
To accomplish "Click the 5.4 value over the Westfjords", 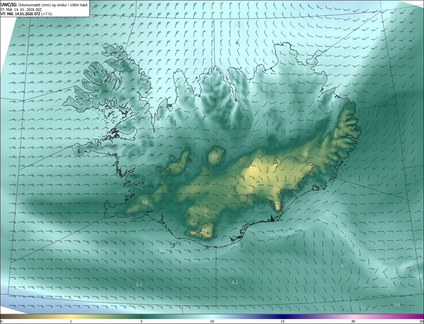I will click(x=101, y=82).
